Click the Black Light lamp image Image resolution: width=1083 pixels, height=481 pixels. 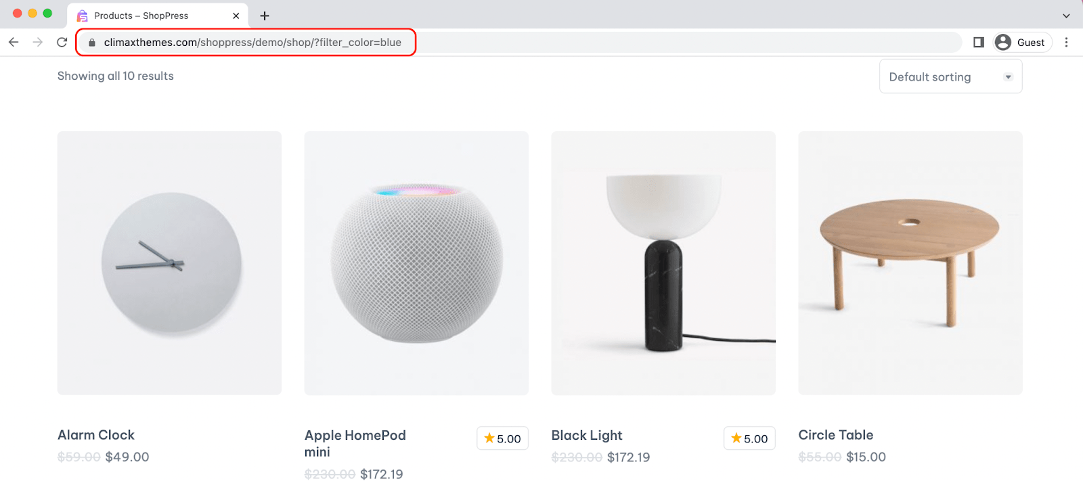point(663,262)
